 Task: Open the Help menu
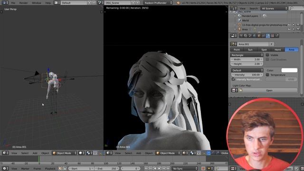tap(48, 3)
